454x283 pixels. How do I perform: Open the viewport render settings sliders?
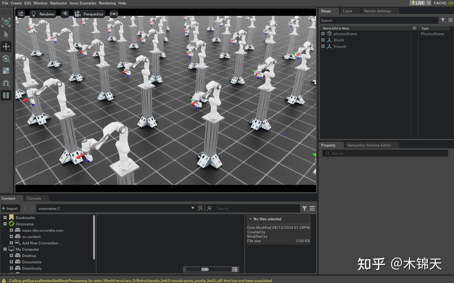point(21,14)
